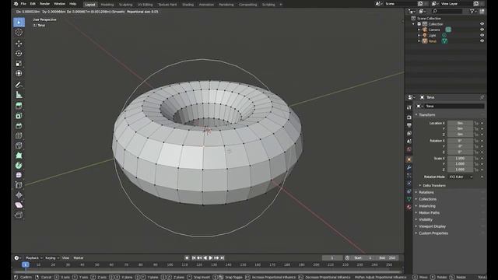Select the Select Box tool
Viewport: 498px width, 280px height.
pos(19,23)
